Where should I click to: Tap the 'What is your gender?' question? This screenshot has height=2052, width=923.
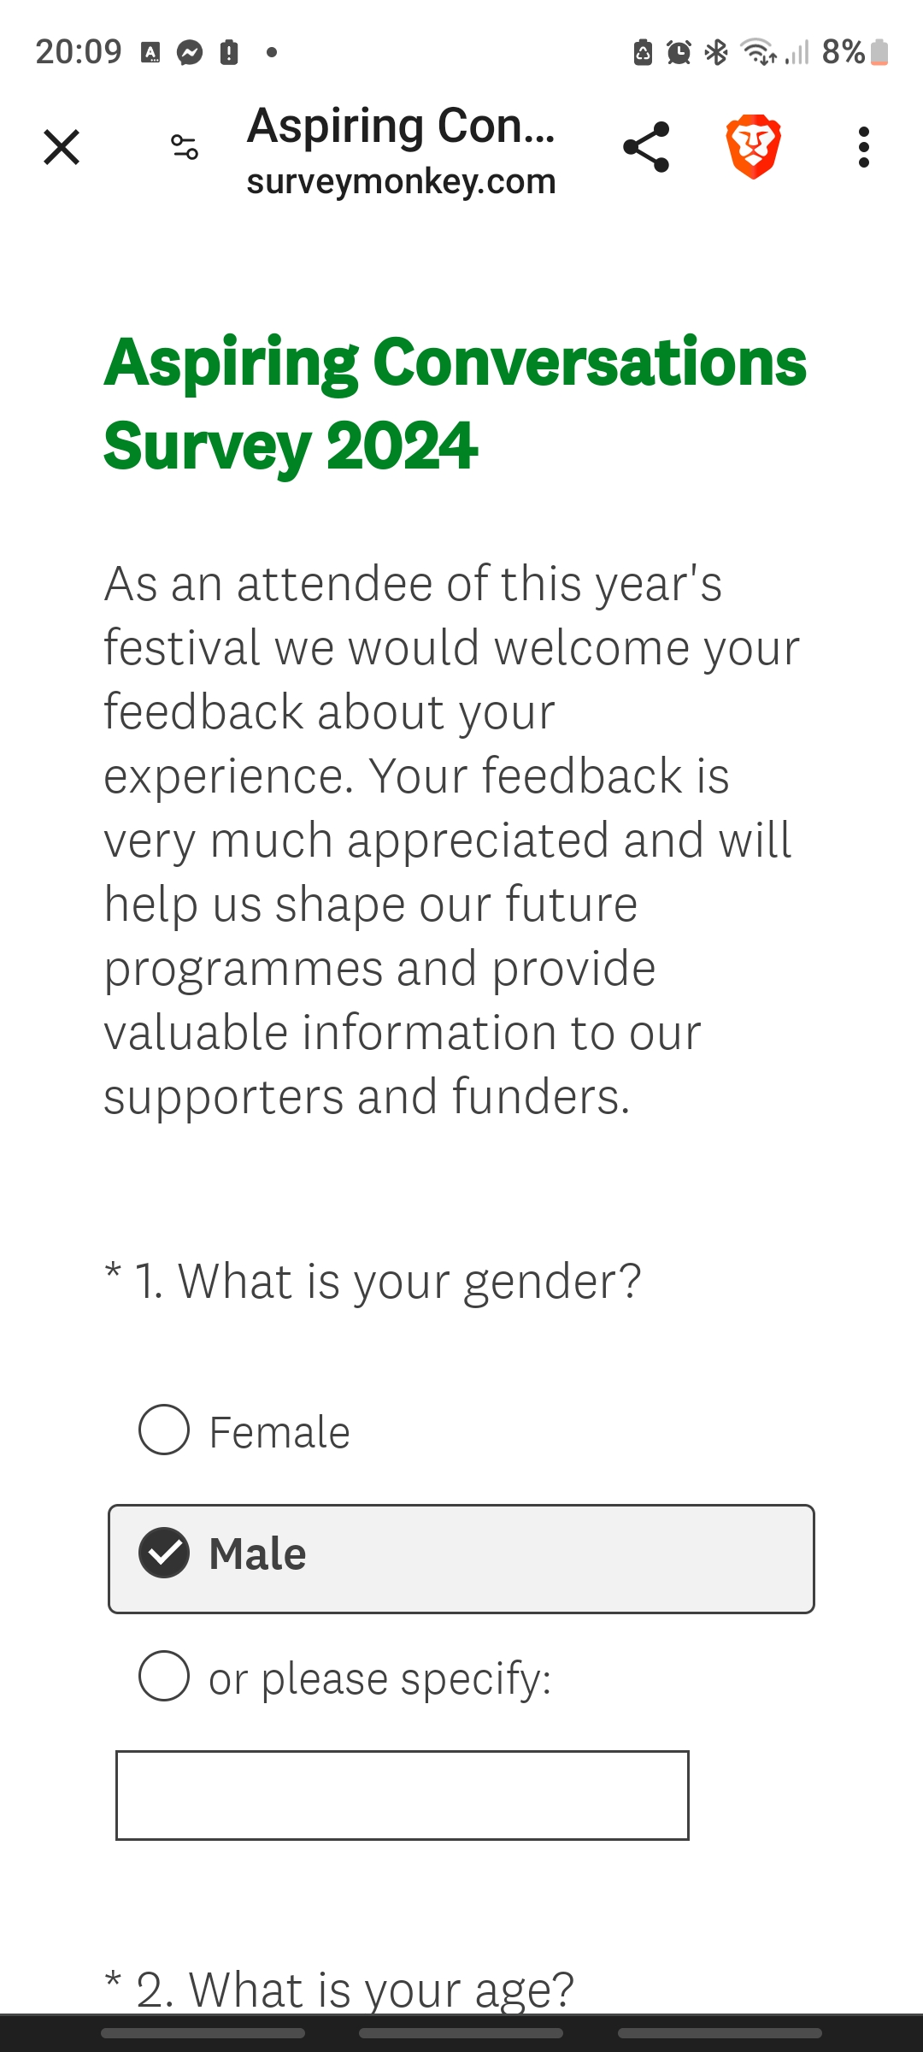click(387, 1281)
